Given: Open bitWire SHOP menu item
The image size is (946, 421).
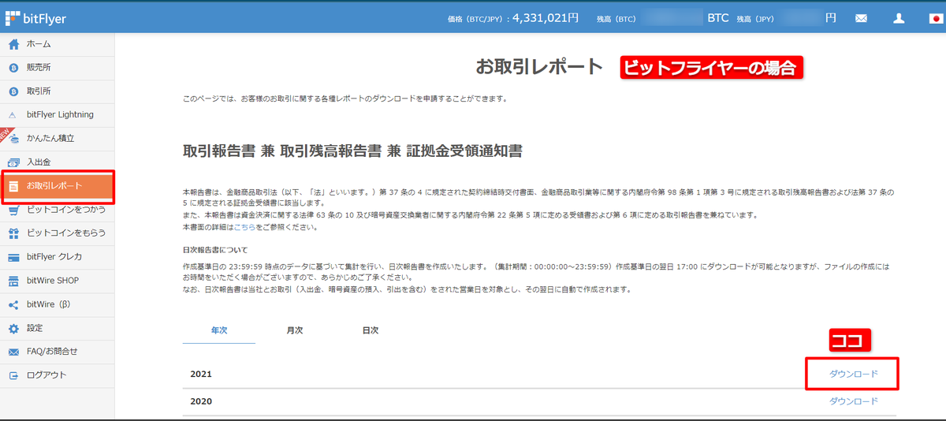Looking at the screenshot, I should click(x=53, y=281).
